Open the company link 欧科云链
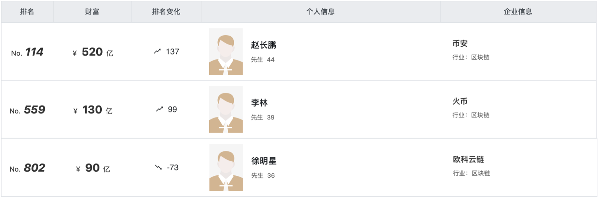The width and height of the screenshot is (599, 198). (468, 160)
